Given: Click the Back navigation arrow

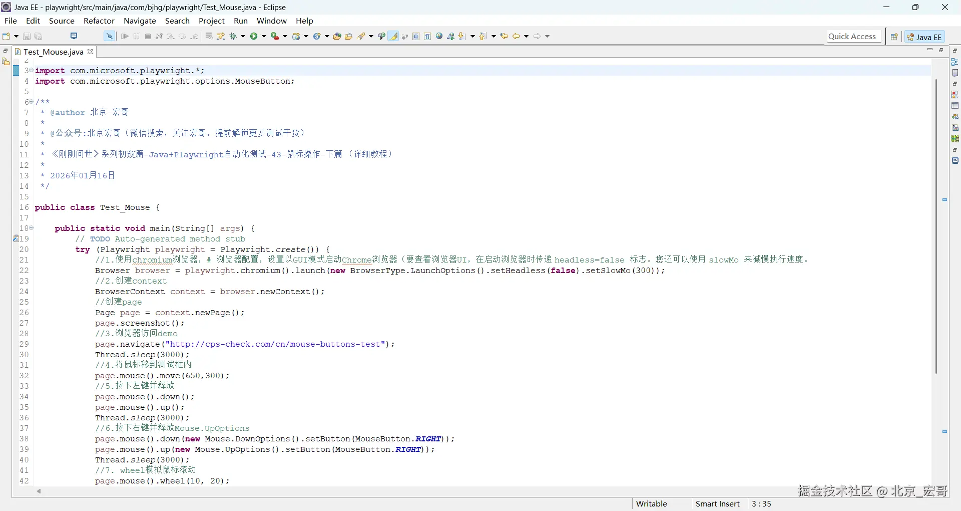Looking at the screenshot, I should point(516,36).
